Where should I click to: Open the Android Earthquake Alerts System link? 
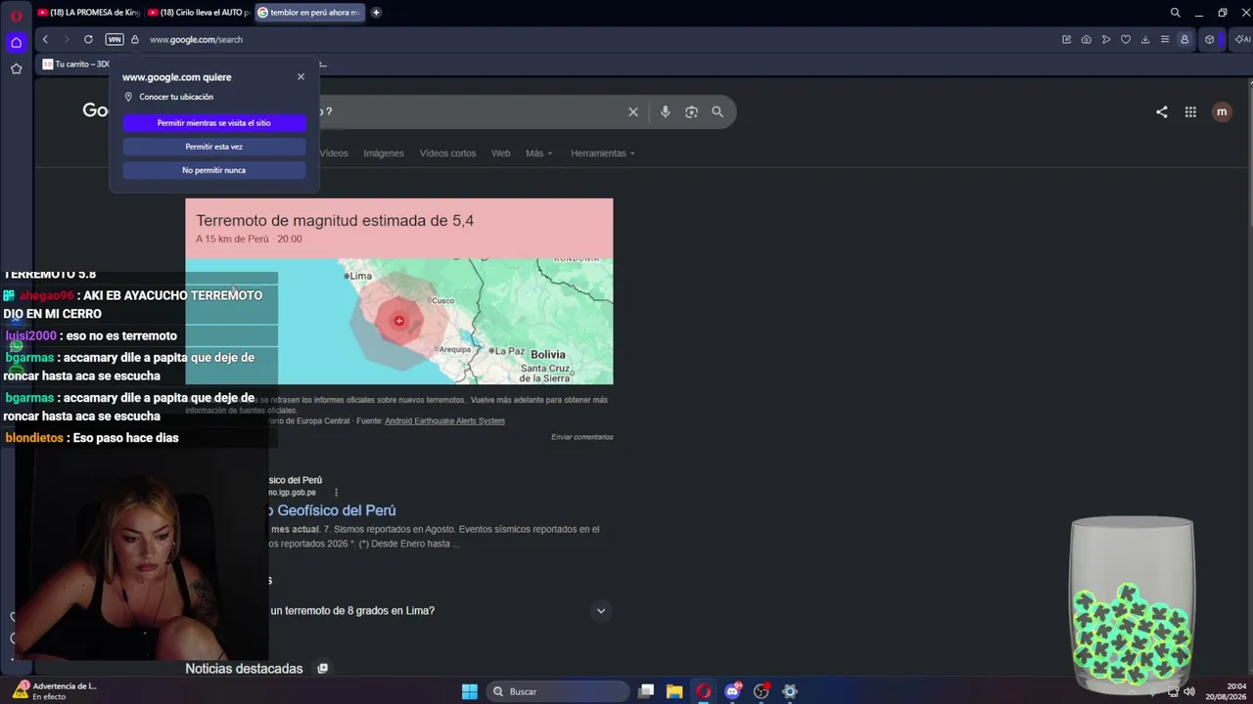pos(444,420)
